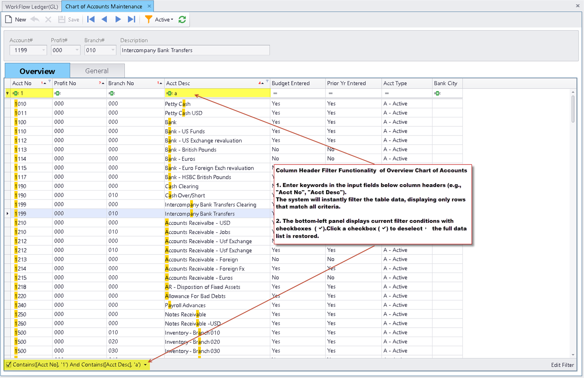Open the WorkFlow Ledger(GL) tab
The width and height of the screenshot is (584, 378).
[31, 6]
